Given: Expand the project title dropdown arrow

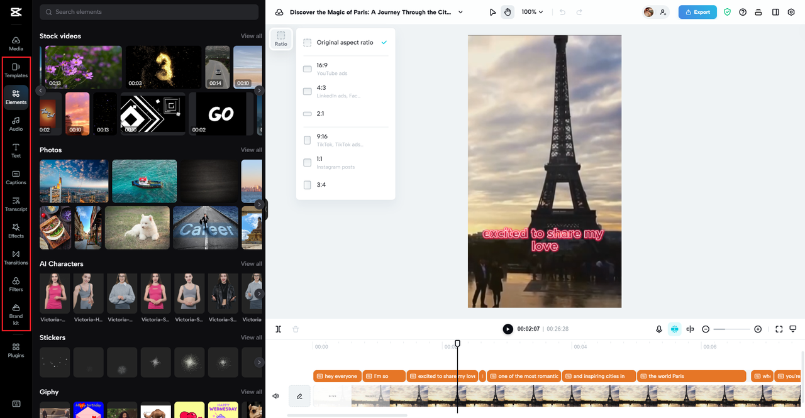Looking at the screenshot, I should click(x=460, y=12).
